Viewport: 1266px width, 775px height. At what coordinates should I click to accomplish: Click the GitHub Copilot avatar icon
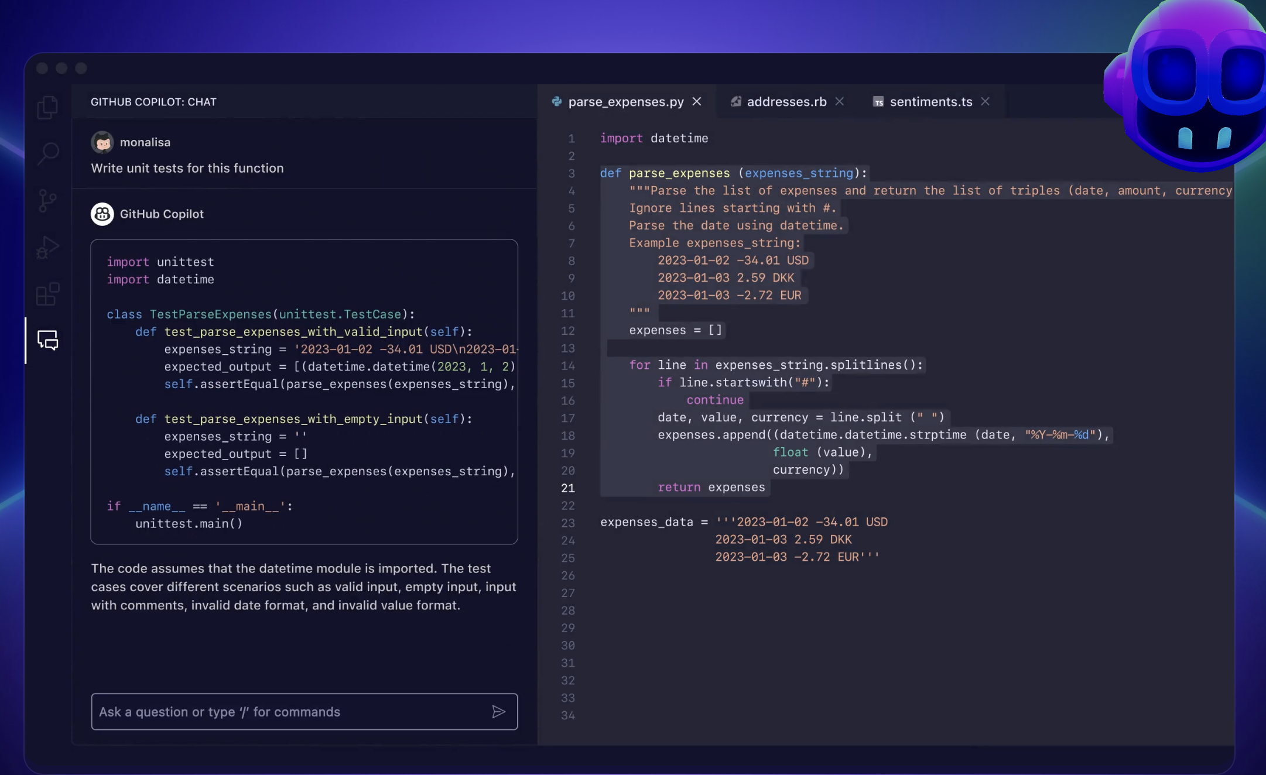pyautogui.click(x=102, y=214)
